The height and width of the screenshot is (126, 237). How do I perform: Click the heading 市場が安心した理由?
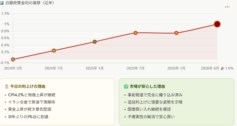click(147, 87)
